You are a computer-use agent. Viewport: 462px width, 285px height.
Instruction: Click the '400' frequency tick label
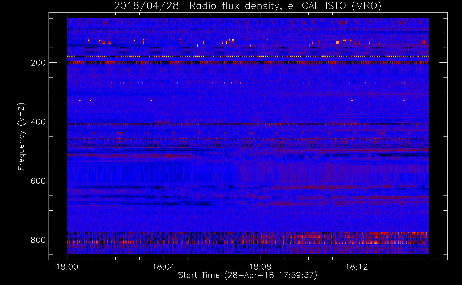tap(38, 122)
